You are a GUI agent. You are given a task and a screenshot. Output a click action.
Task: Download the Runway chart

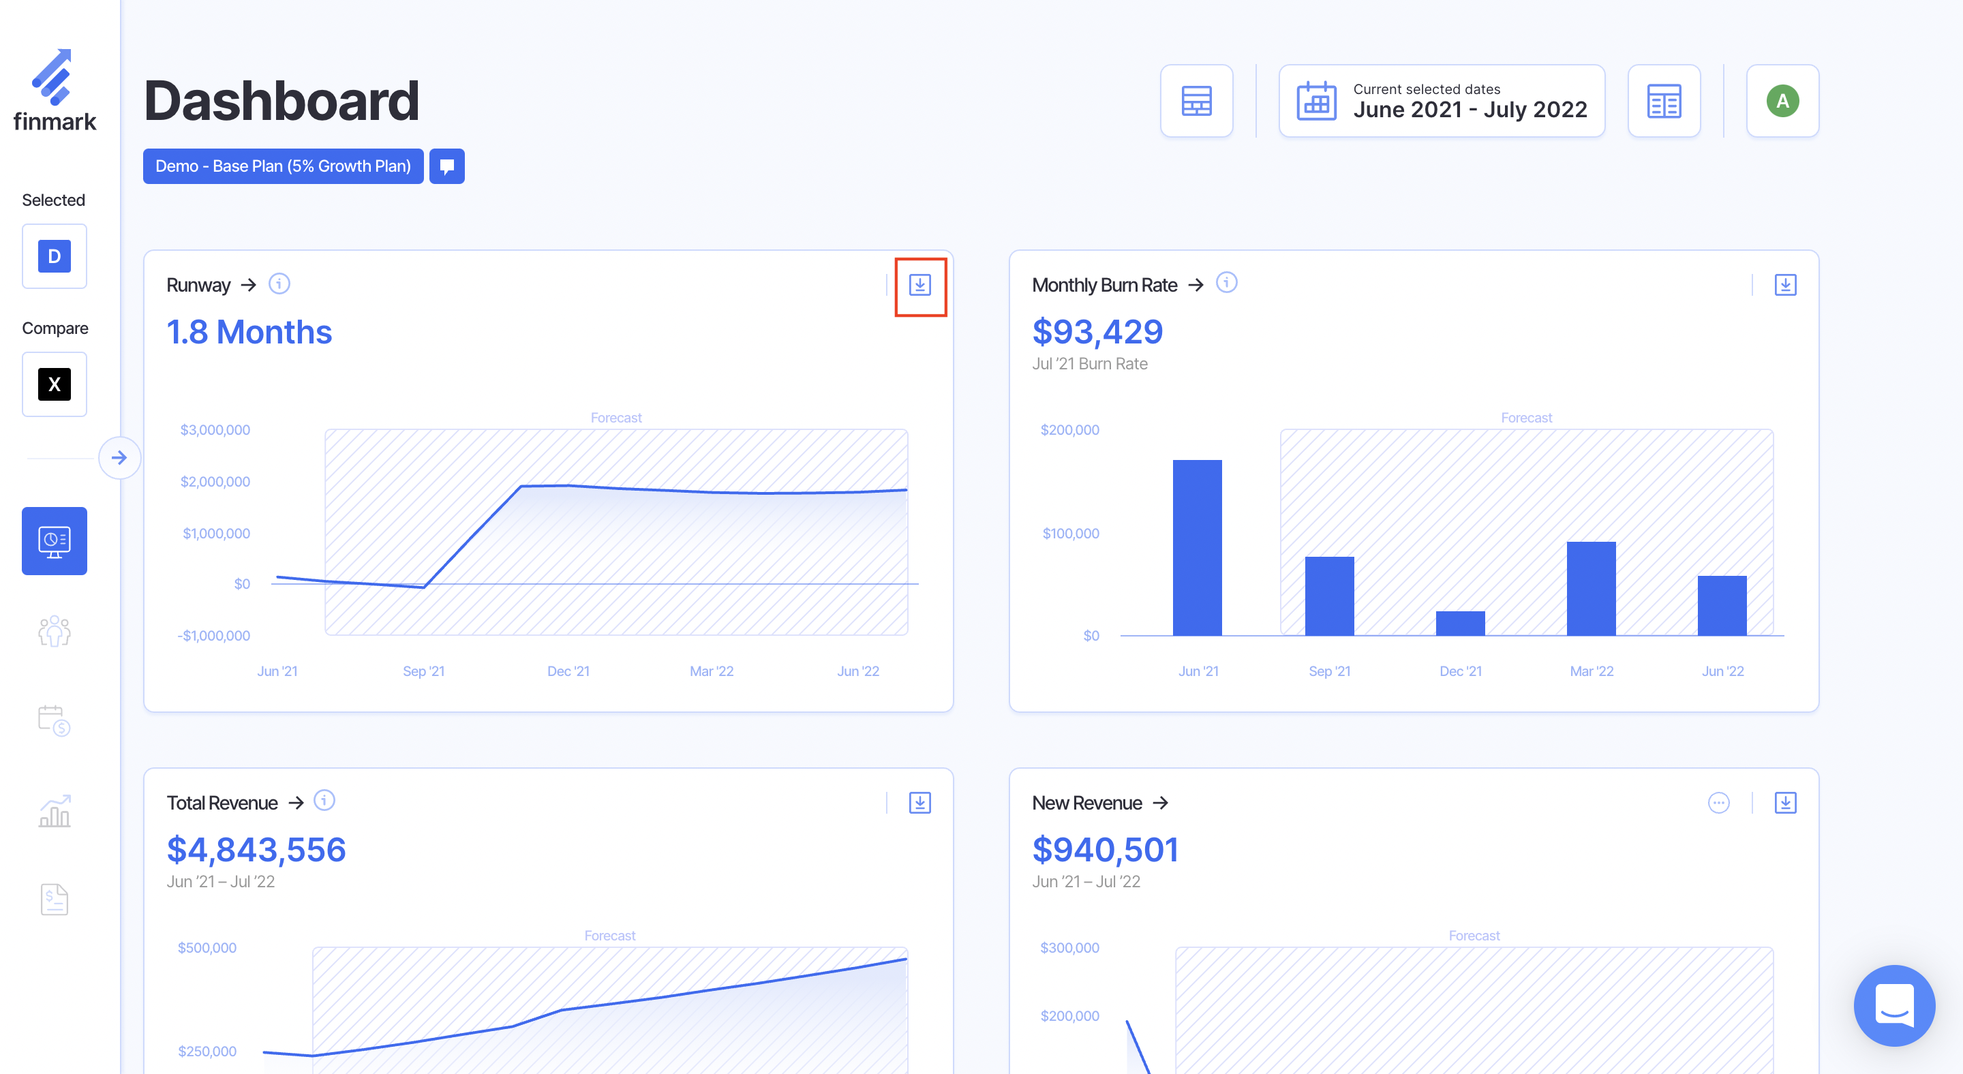click(x=919, y=286)
